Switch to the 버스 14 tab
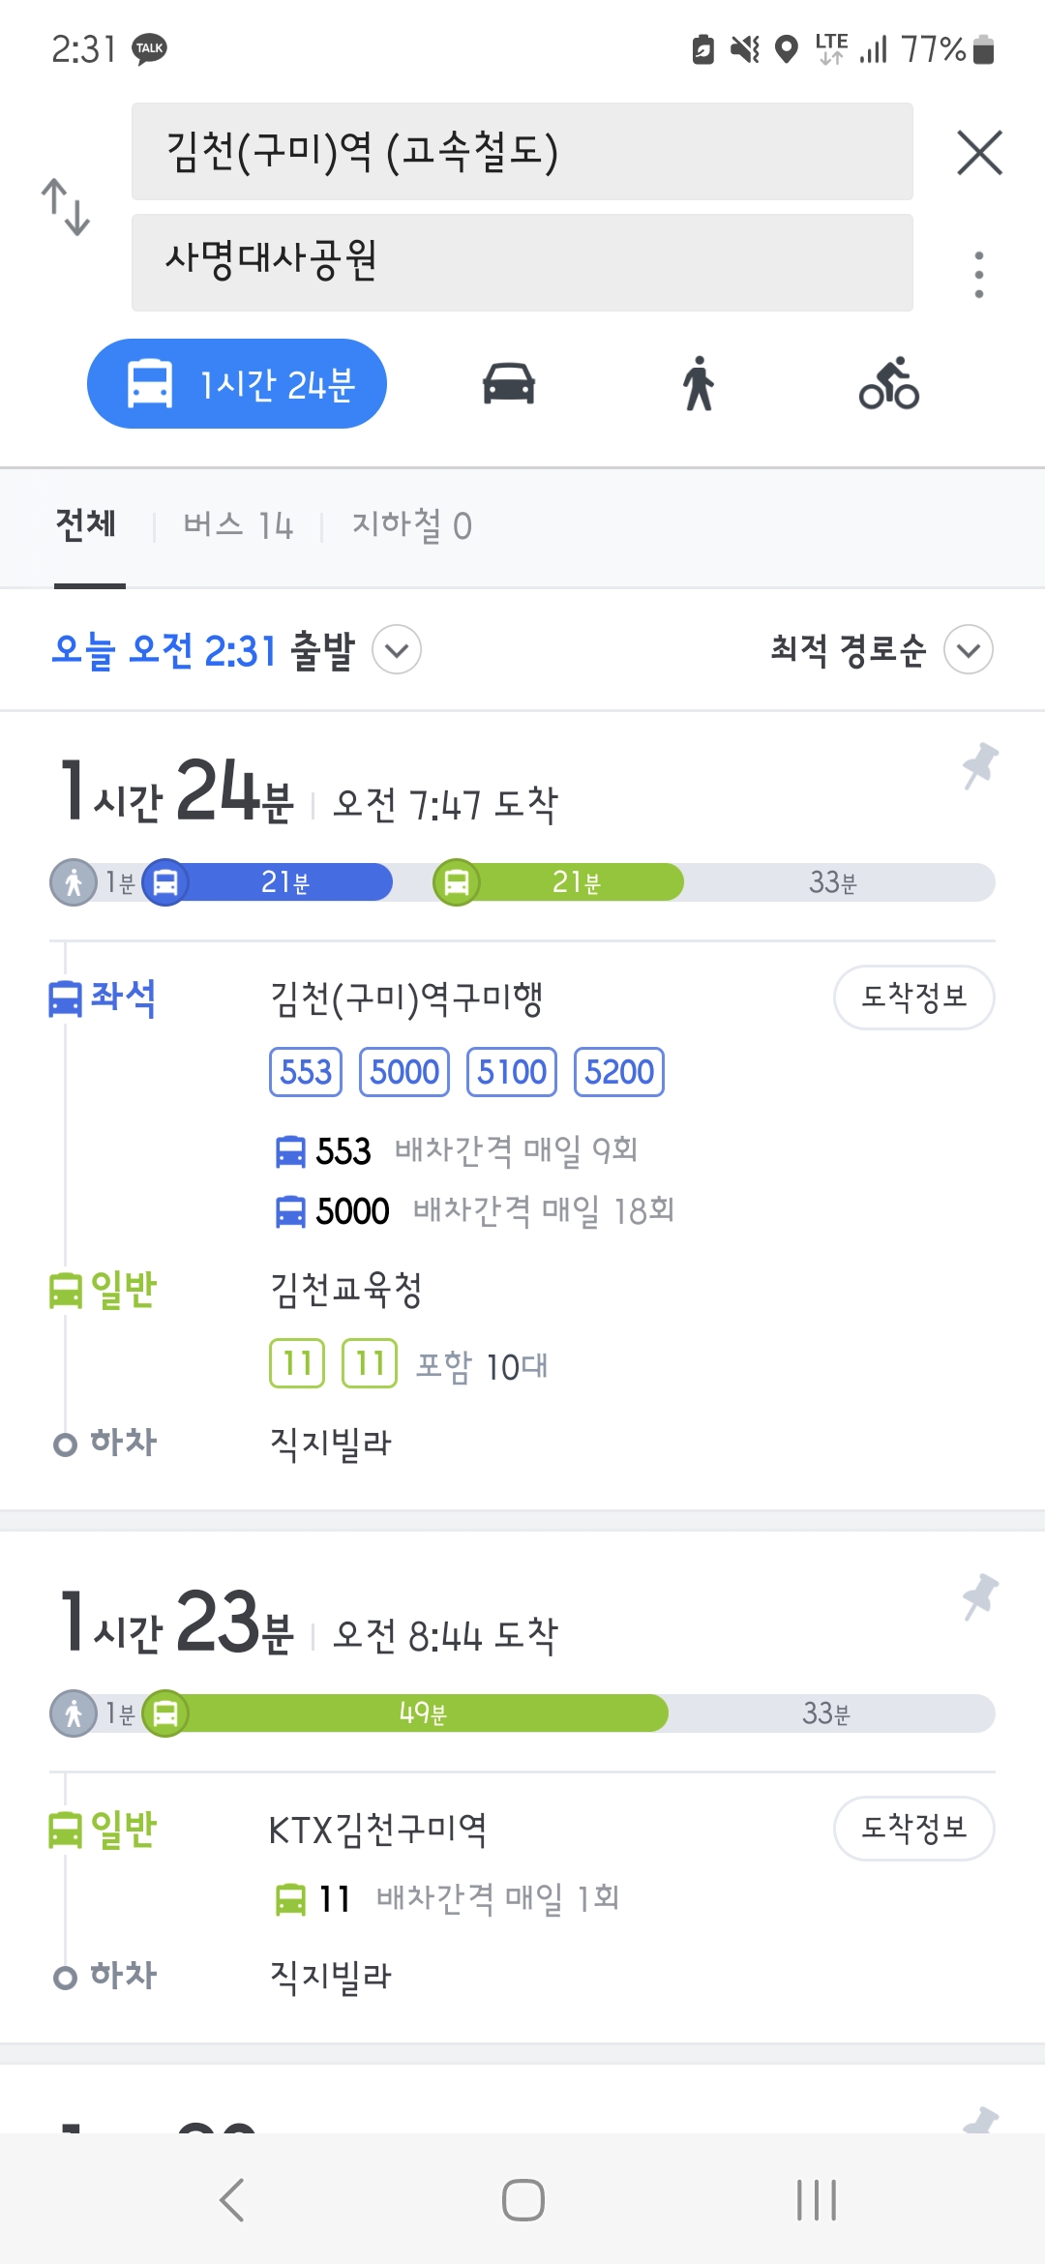The image size is (1045, 2264). (x=238, y=525)
